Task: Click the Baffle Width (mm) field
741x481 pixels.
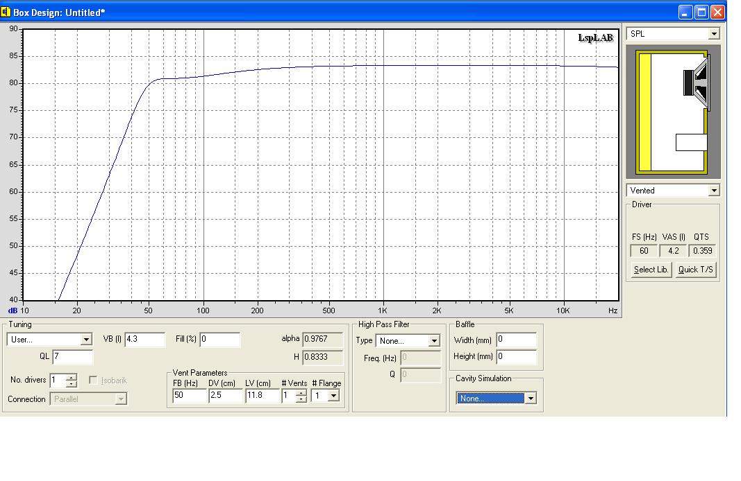Action: coord(516,340)
